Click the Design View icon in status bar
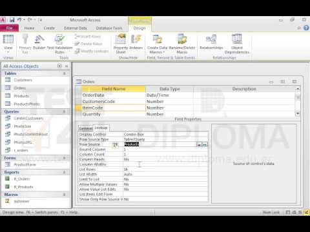 click(x=306, y=212)
